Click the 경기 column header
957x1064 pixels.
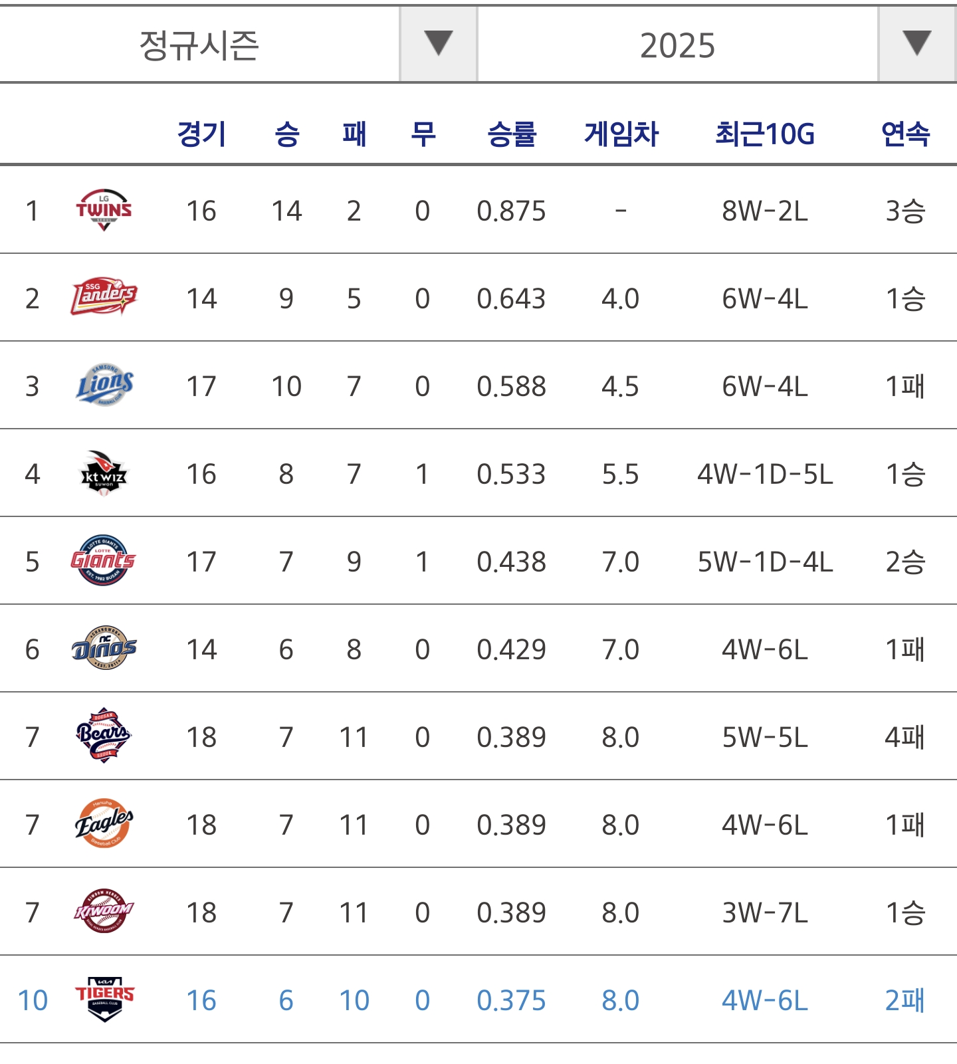pos(201,134)
